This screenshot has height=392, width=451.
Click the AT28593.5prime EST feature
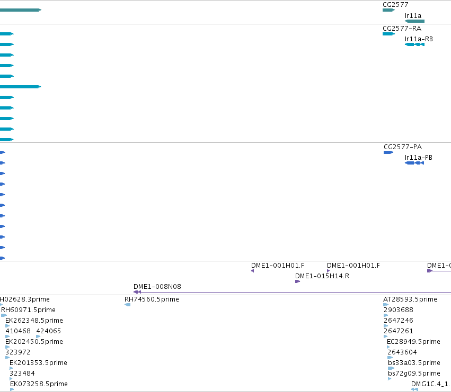tap(386, 305)
